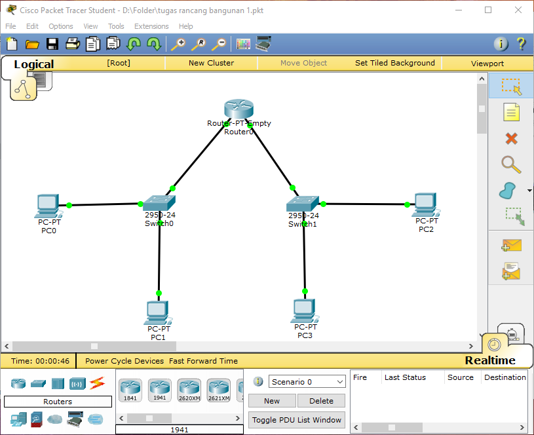Open the Scenario 0 dropdown
This screenshot has width=534, height=435.
pos(307,381)
